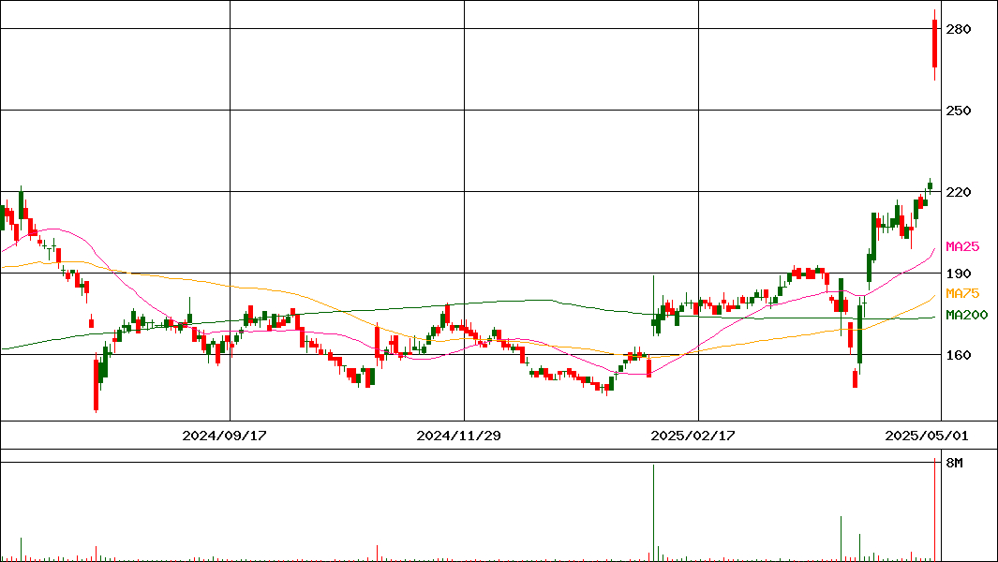The height and width of the screenshot is (562, 998).
Task: Click the 2024/09/17 date label
Action: point(224,436)
